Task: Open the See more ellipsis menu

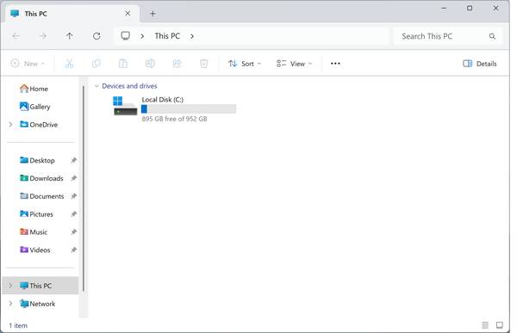Action: 335,64
